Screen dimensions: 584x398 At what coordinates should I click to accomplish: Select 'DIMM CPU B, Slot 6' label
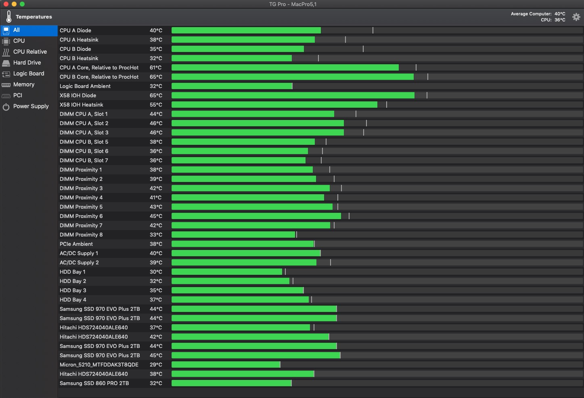84,151
